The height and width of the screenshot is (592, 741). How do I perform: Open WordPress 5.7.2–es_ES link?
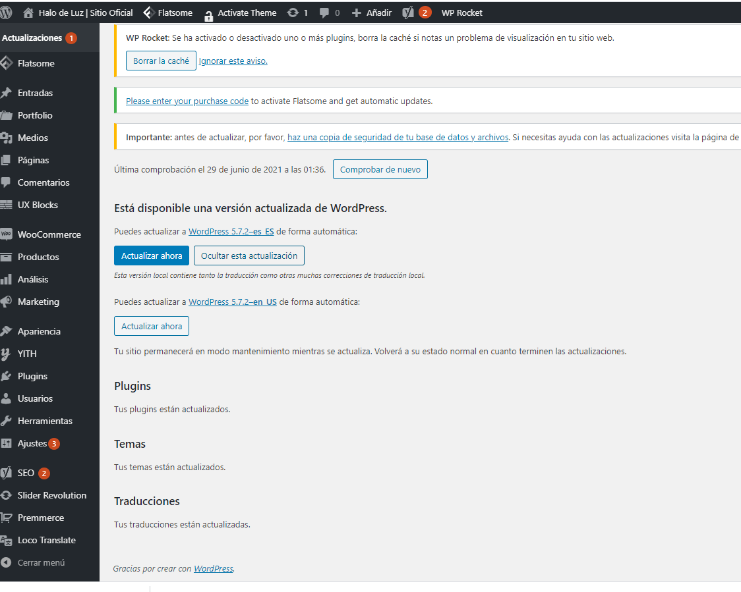[231, 231]
